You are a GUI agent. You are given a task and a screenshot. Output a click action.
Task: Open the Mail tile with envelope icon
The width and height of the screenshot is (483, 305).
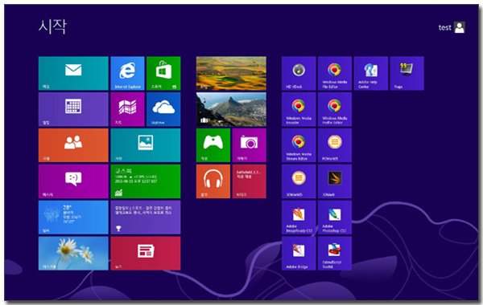[73, 73]
